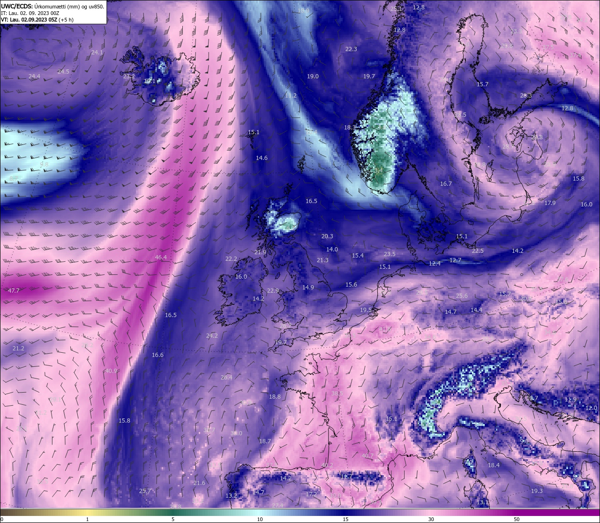Click the color scale at the 10 label
600x523 pixels.
coord(260,519)
